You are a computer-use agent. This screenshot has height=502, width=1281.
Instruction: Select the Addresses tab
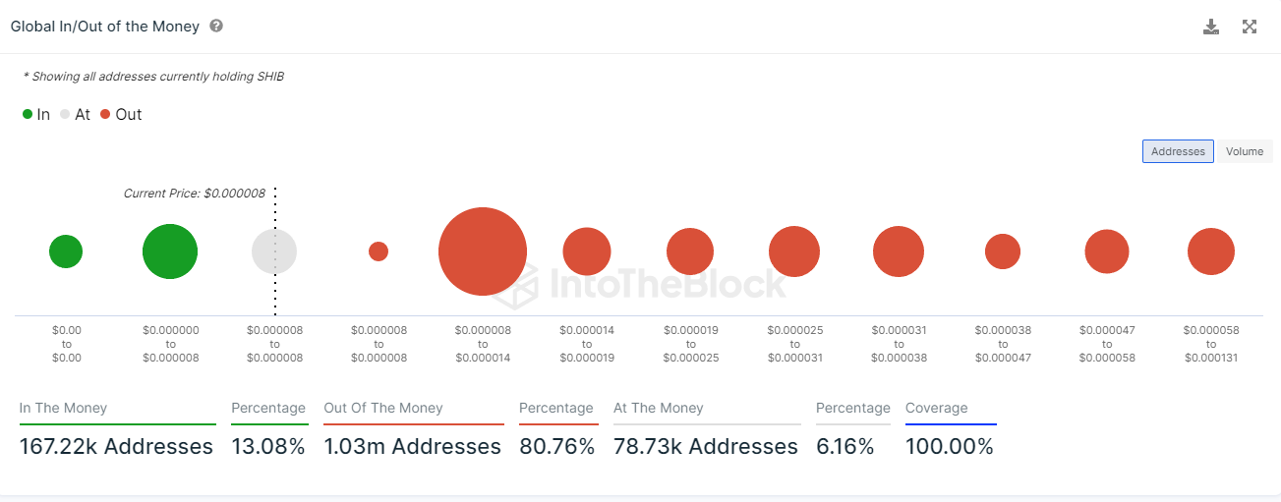1178,151
